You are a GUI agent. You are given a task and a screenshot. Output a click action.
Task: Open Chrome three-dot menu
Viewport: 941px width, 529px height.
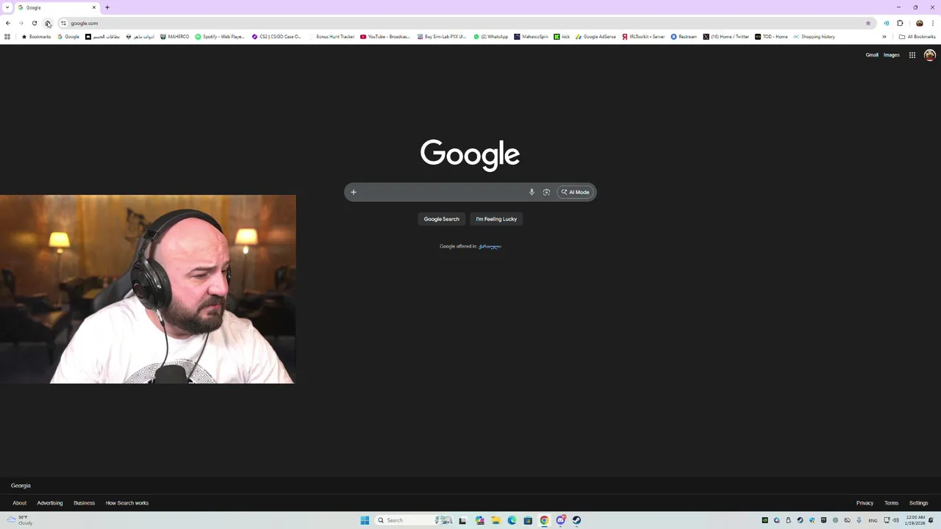pos(933,24)
